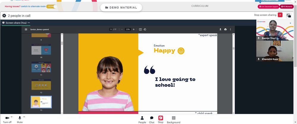Click 'Having issues?' text
The height and width of the screenshot is (124, 297).
point(12,7)
